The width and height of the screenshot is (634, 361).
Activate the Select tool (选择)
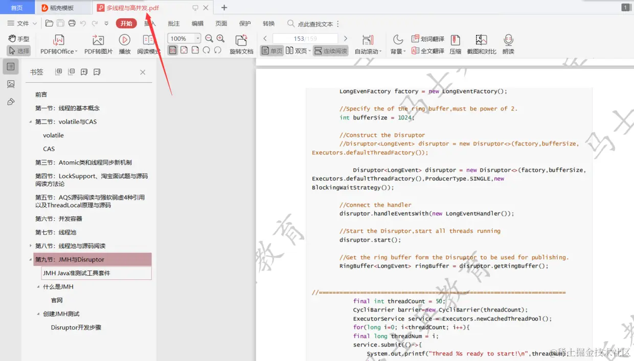19,51
